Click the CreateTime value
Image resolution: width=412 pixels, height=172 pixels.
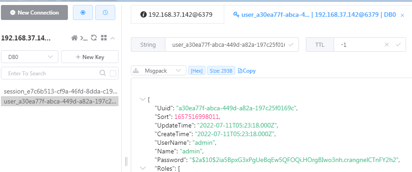click(235, 134)
